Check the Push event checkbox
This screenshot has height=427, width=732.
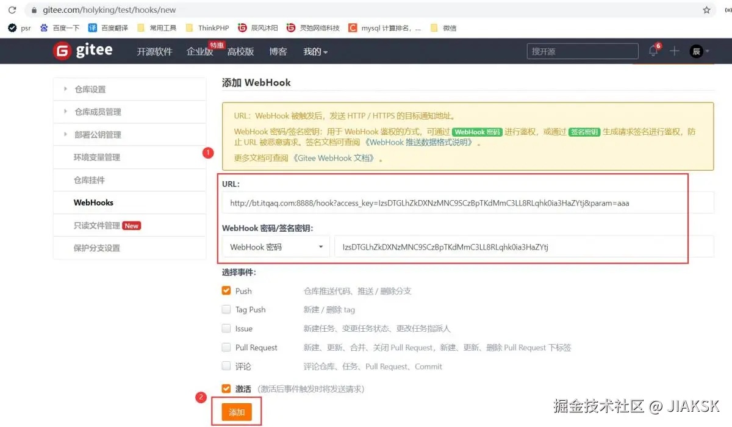coord(226,291)
